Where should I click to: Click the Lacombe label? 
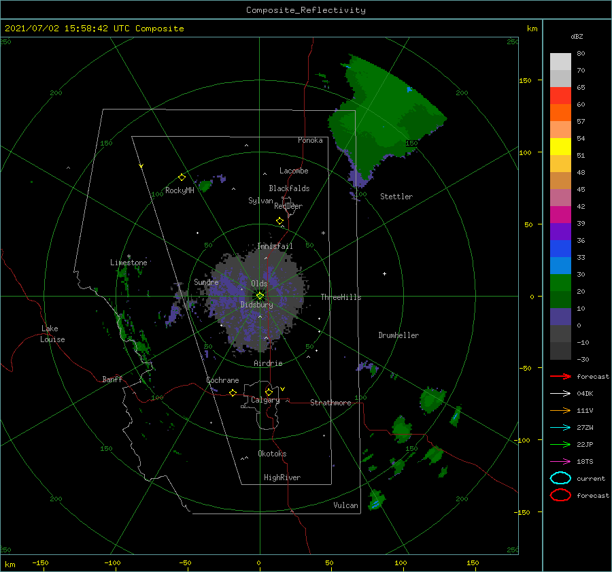point(294,171)
